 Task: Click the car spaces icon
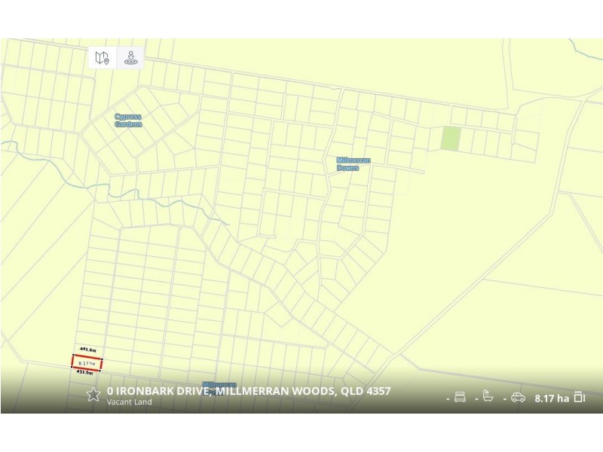[x=518, y=398]
